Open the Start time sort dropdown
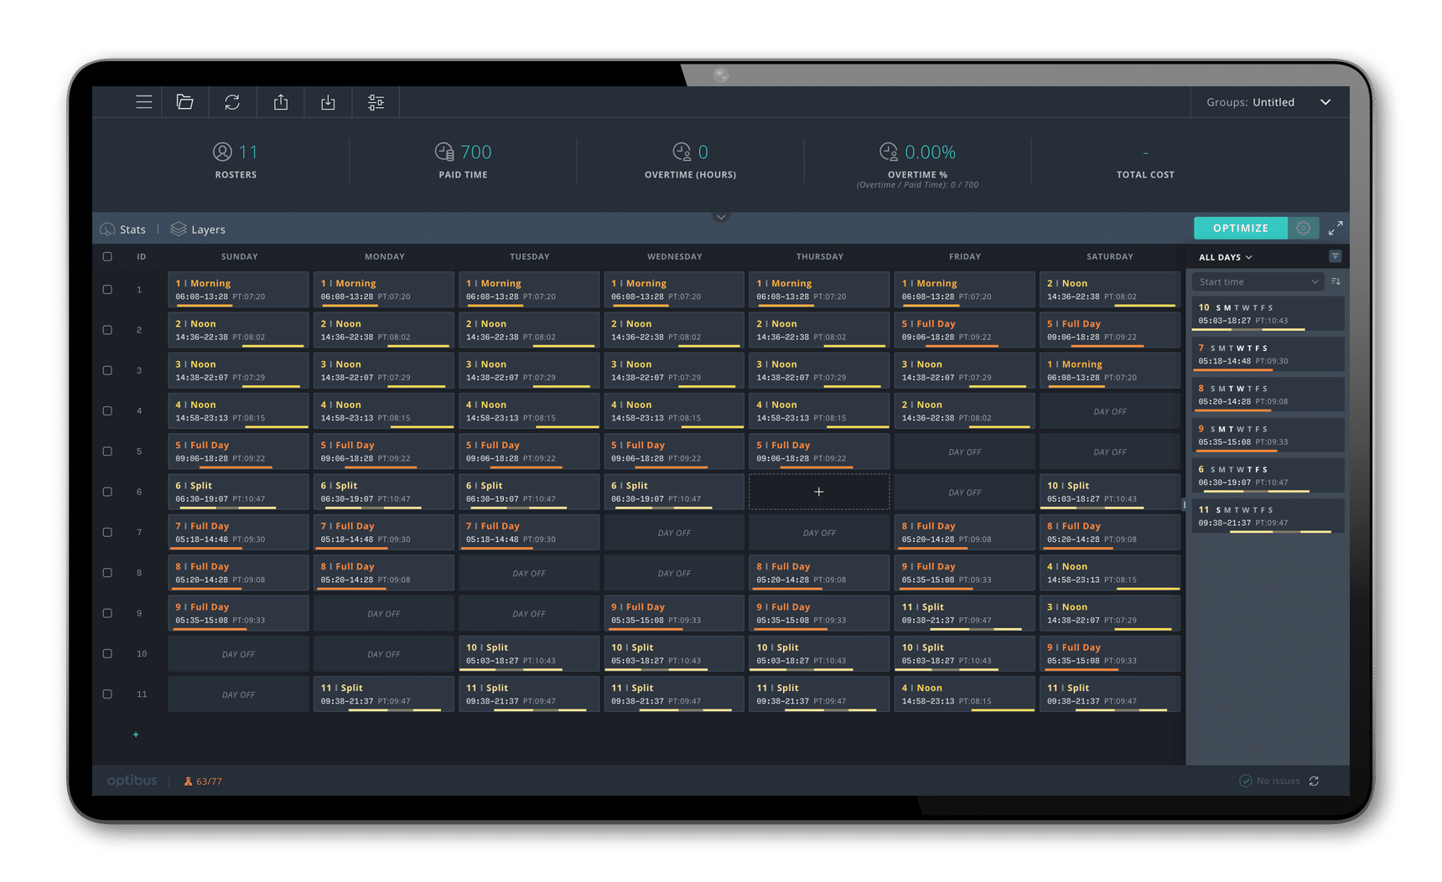This screenshot has width=1442, height=882. point(1257,282)
